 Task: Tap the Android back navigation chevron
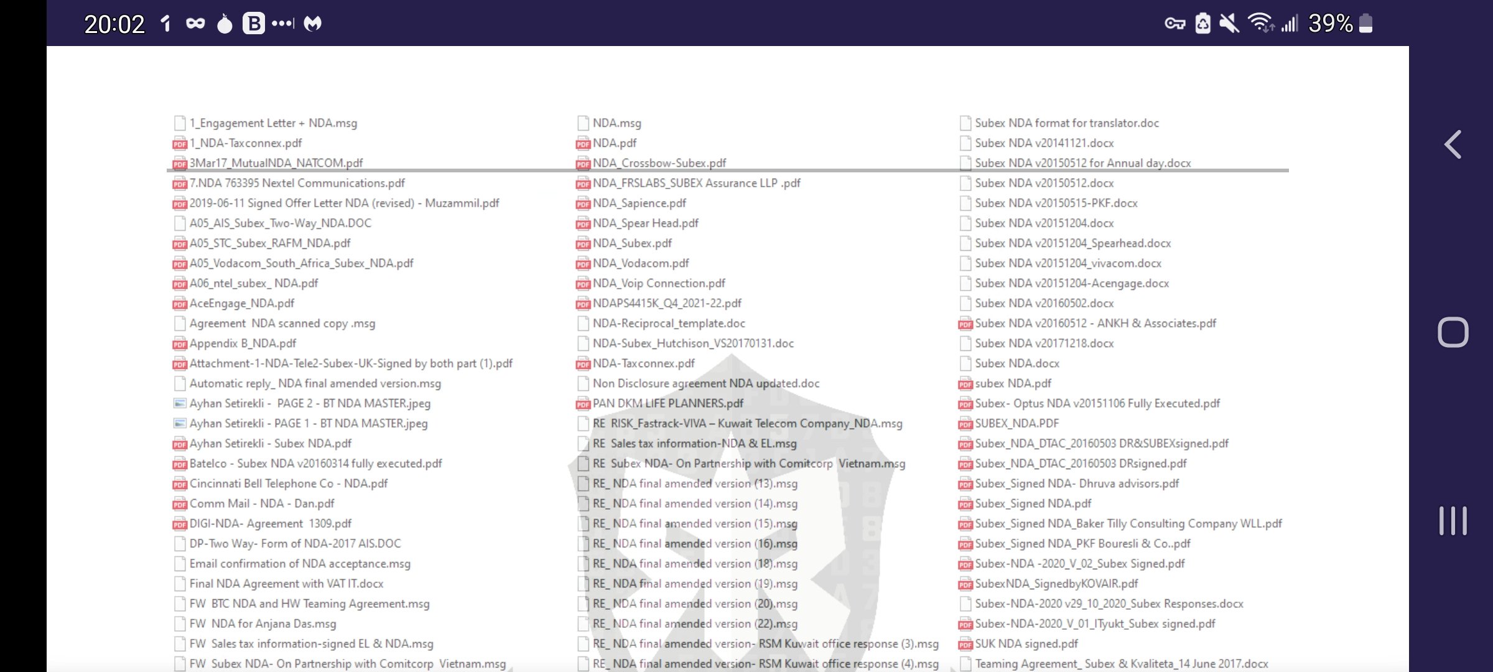(x=1453, y=145)
